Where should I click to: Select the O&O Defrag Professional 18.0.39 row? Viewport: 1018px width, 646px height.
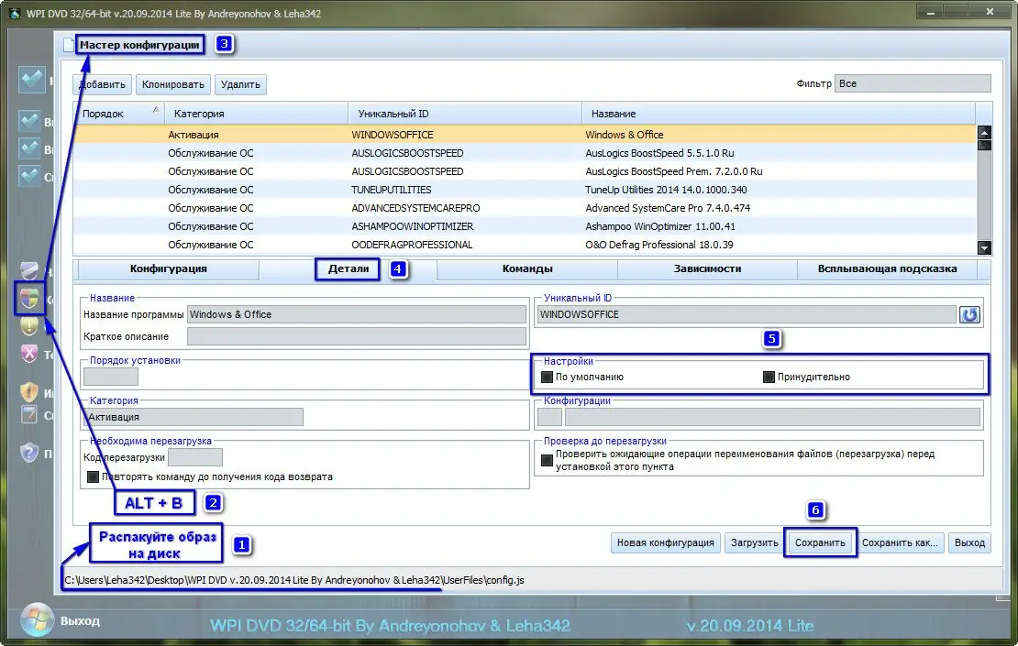525,245
